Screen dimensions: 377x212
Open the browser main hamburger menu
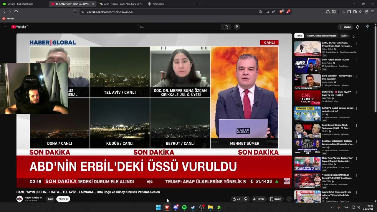point(373,12)
